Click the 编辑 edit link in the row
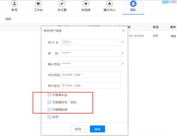Viewport: 177px width, 136px height. click(173, 36)
